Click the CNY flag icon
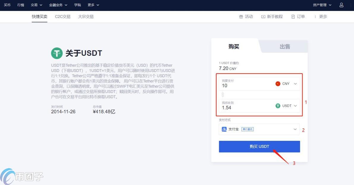 (278, 84)
